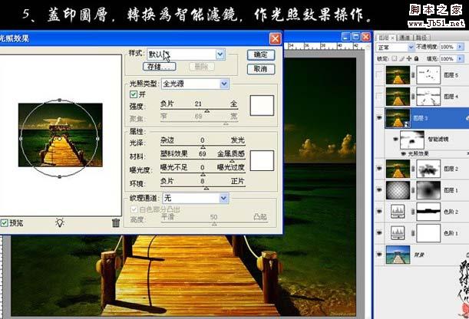The width and height of the screenshot is (469, 319).
Task: Hide the 智能滤镜 smart filters
Action: tap(395, 139)
